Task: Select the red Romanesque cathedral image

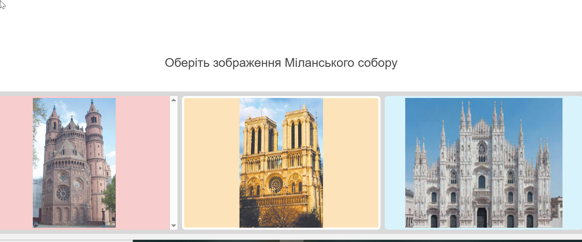Action: click(74, 163)
